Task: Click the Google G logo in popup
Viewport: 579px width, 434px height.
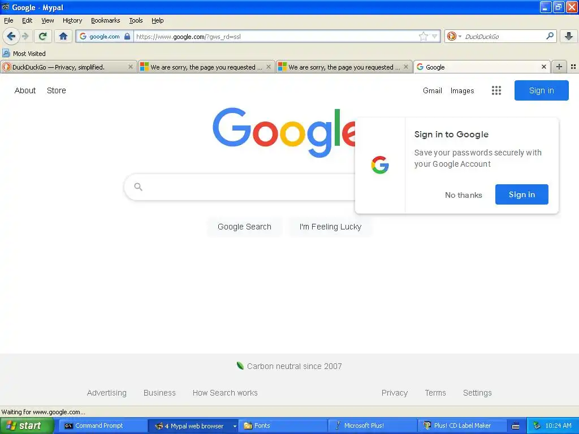Action: click(380, 165)
